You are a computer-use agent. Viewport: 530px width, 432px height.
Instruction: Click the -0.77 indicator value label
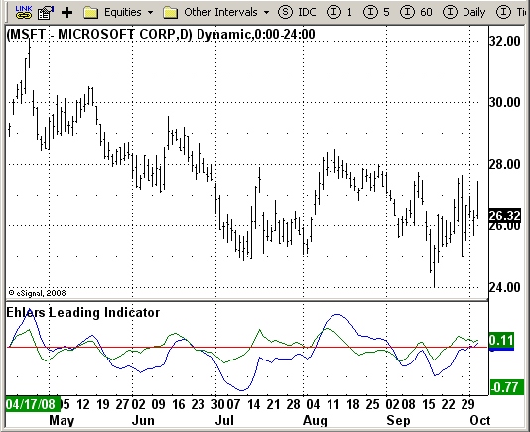(507, 387)
